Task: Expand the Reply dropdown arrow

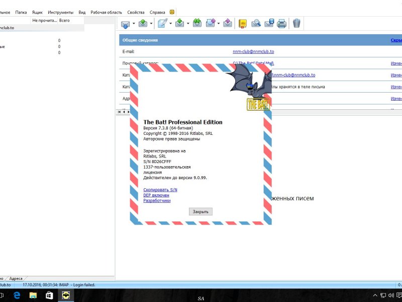Action: [188, 24]
